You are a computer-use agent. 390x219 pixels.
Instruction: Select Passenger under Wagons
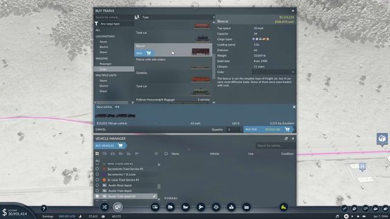click(x=105, y=64)
